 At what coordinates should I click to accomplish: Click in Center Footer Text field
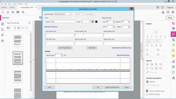point(89,43)
